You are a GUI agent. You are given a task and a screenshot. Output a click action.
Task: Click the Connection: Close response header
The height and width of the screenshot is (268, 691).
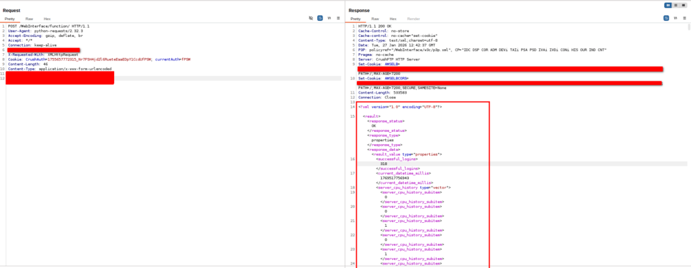tap(377, 97)
